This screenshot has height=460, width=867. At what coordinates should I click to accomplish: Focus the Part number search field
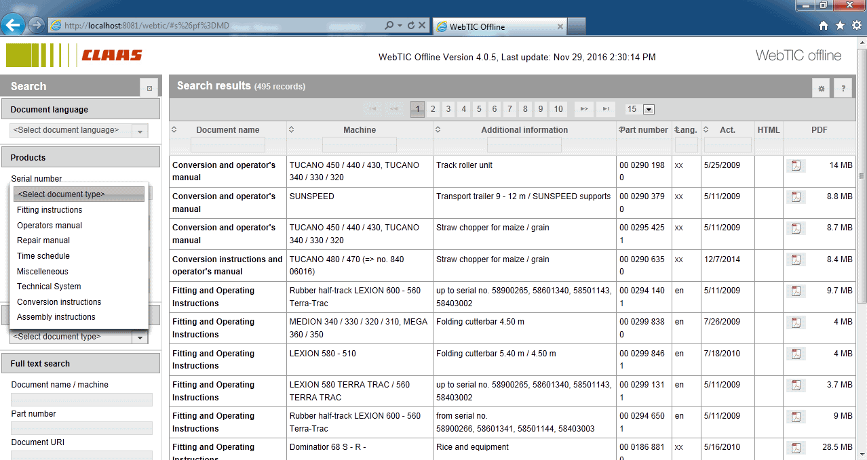[81, 428]
